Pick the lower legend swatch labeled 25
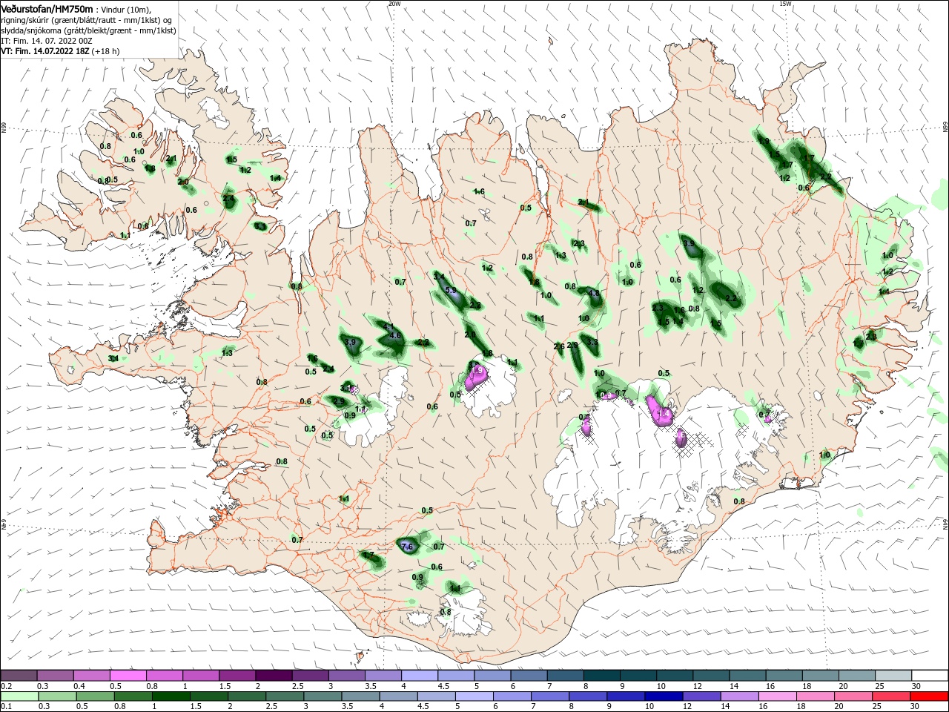Viewport: 949px width, 712px height. [x=890, y=696]
